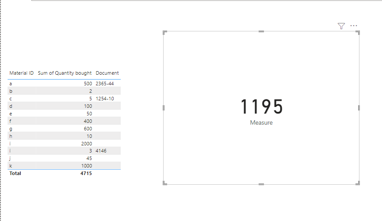Select the 1195 card value

[x=261, y=107]
